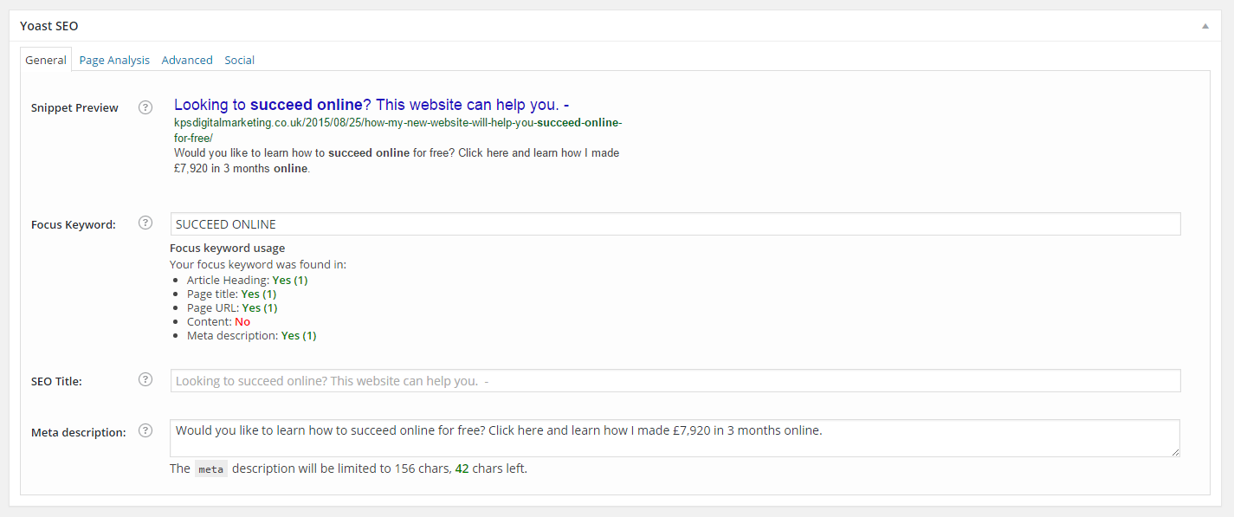The width and height of the screenshot is (1234, 517).
Task: Click the help icon next to SEO Title
Action: point(145,379)
